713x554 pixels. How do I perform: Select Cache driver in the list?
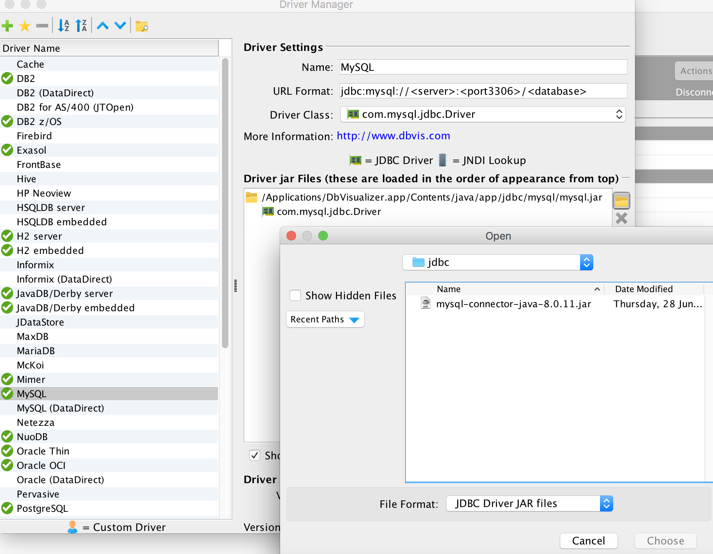click(x=109, y=64)
